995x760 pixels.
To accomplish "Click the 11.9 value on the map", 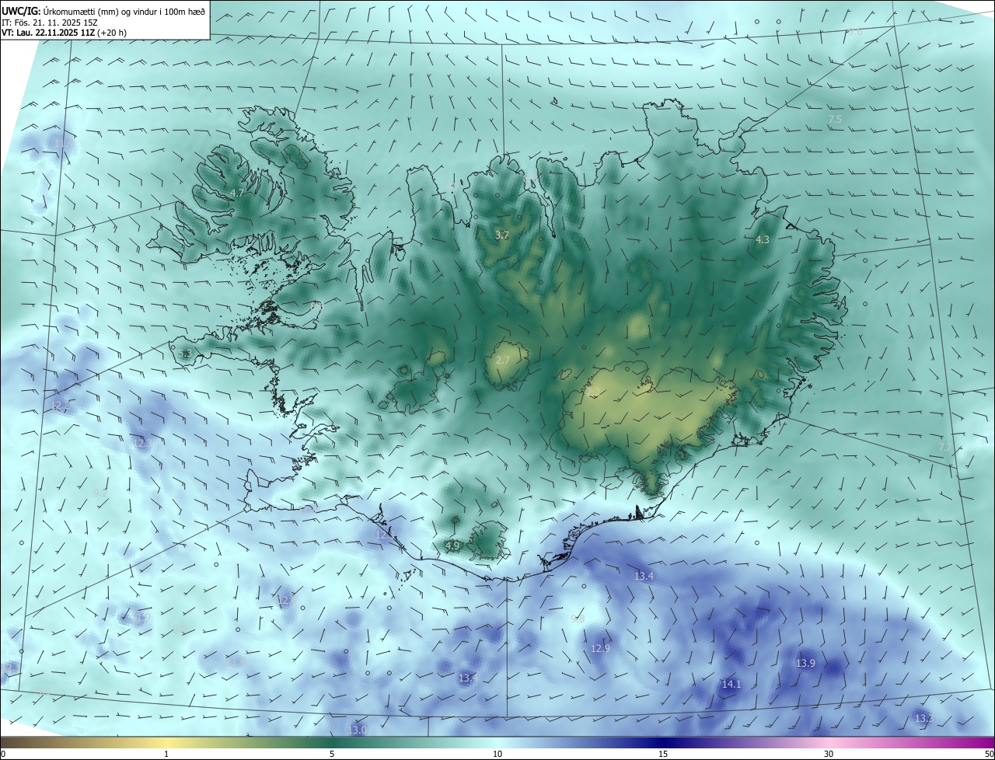I will click(141, 617).
